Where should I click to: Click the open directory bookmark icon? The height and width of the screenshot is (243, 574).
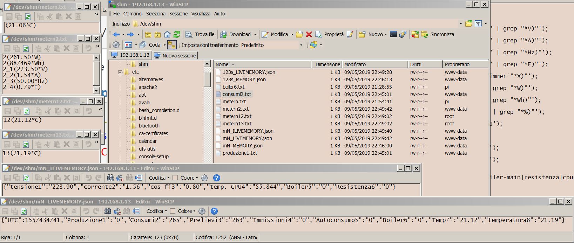click(468, 23)
